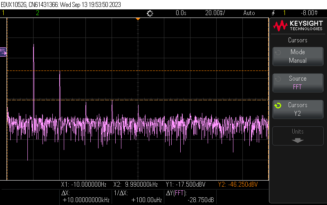Click the Auto trigger mode label
The image size is (327, 205).
pos(249,13)
